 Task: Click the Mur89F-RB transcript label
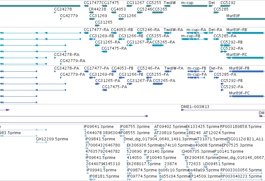coord(237,30)
